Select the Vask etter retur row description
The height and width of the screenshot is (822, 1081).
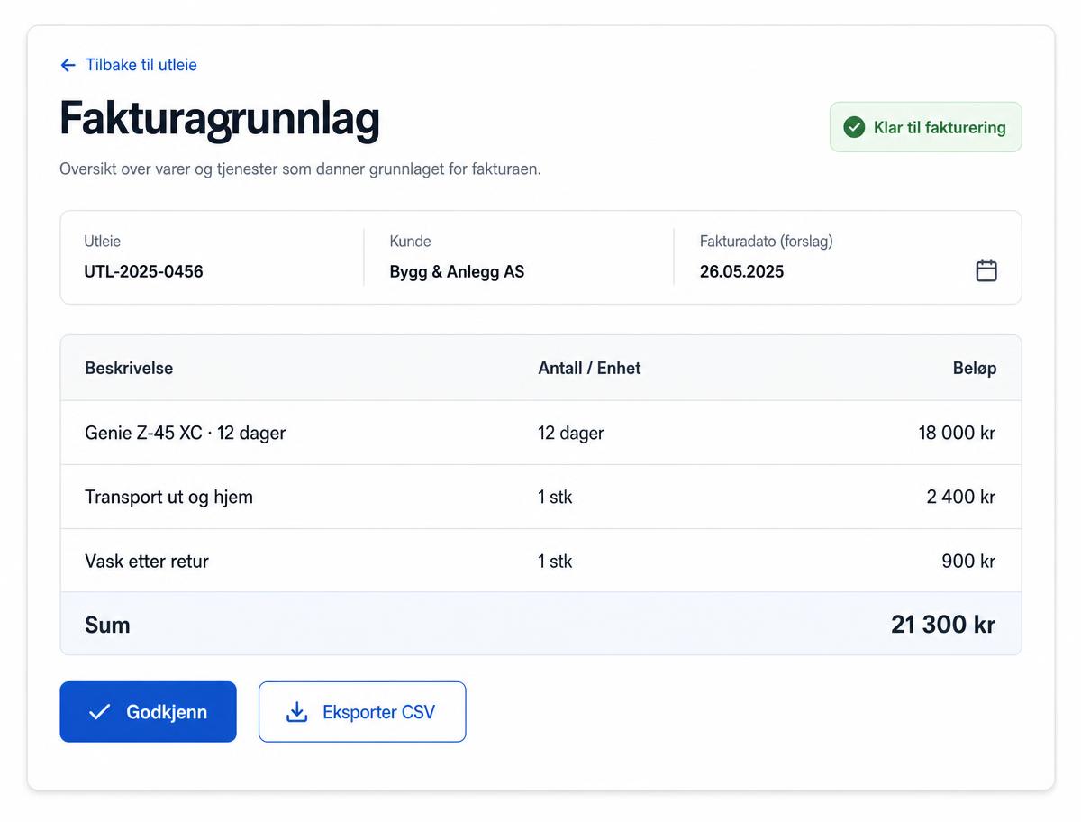pos(147,561)
